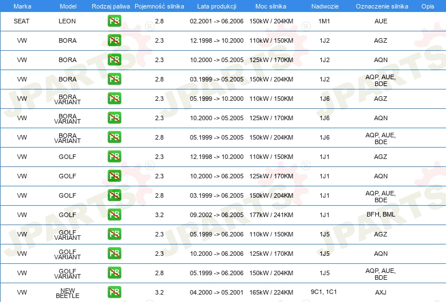446x302 pixels.
Task: Click the 'AXJ' engine code cell
Action: point(381,292)
